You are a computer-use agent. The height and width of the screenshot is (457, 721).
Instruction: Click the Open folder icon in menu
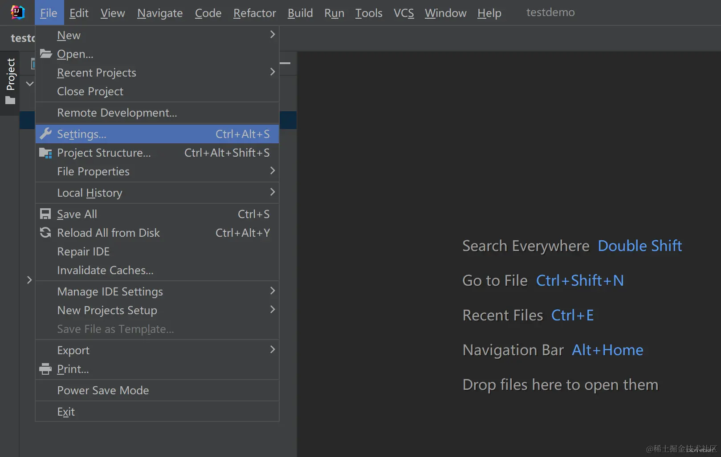[x=46, y=54]
